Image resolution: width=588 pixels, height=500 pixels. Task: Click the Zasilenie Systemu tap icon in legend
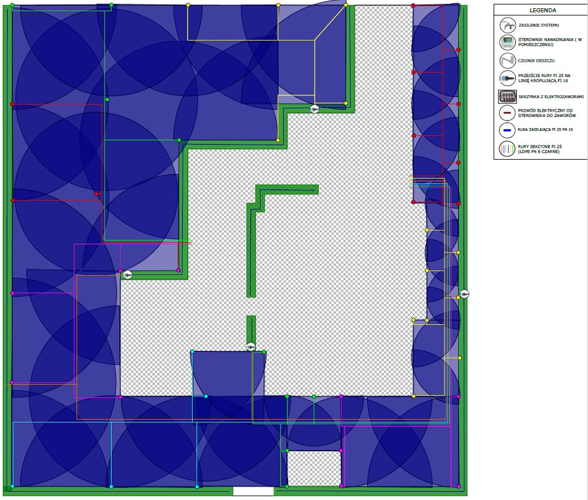point(506,25)
